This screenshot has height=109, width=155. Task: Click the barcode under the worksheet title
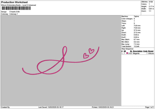coord(15,8)
